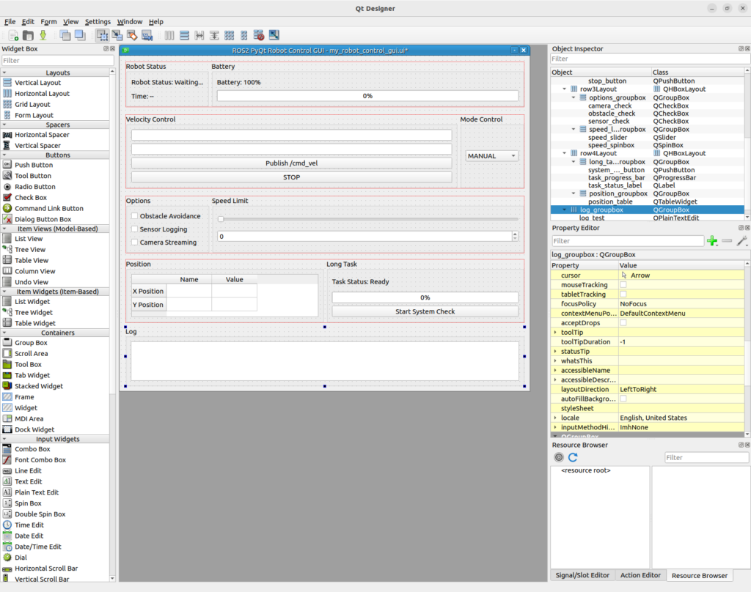The height and width of the screenshot is (592, 751).
Task: Toggle the acceptDrops property checkbox
Action: coord(623,322)
